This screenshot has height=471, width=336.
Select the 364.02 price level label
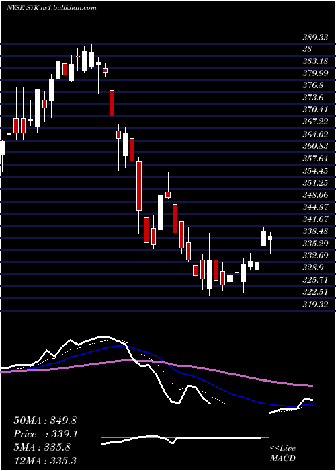click(315, 134)
